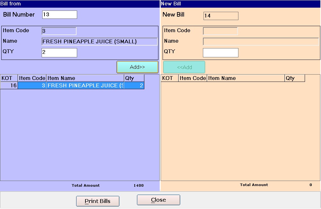Click the empty Item Code field in New Bill

(x=220, y=31)
